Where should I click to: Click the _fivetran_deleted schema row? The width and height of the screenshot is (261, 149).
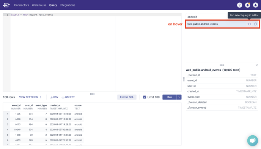tap(222, 102)
